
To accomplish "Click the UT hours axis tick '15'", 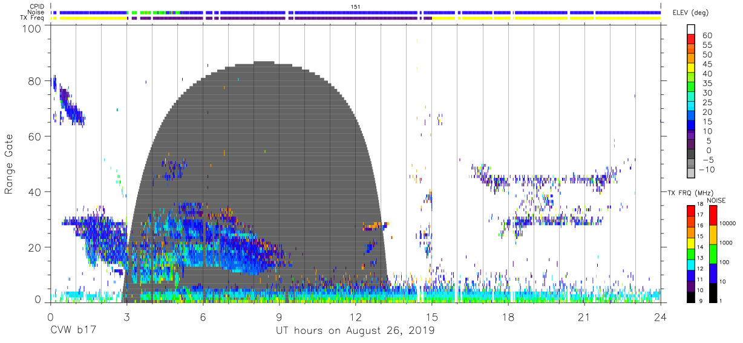I will (432, 317).
